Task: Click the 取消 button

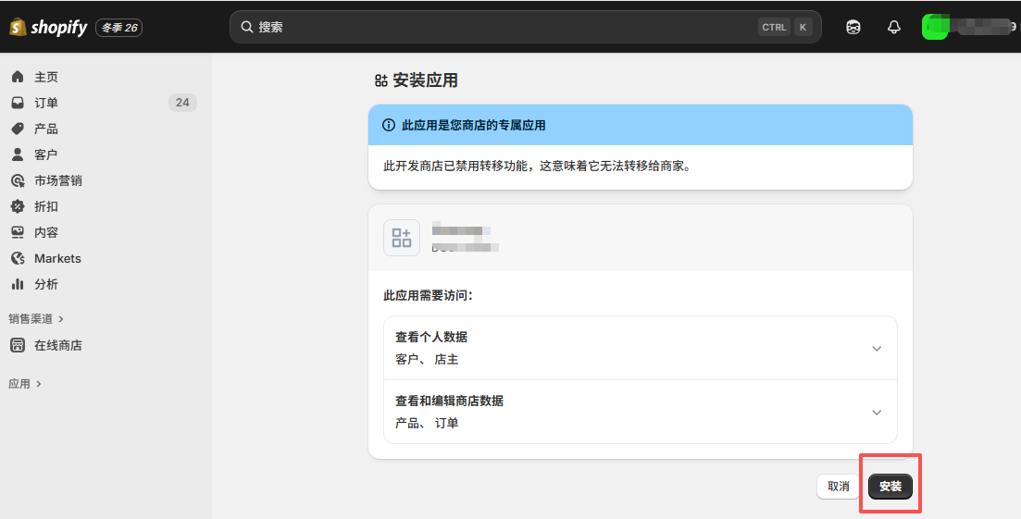Action: [x=838, y=487]
